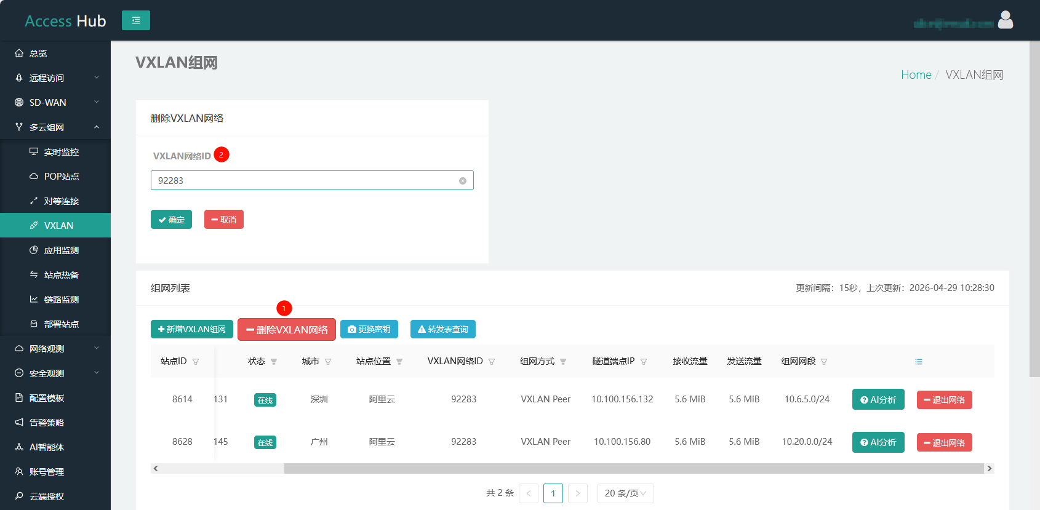Confirm deletion with 确定 button
The height and width of the screenshot is (510, 1040).
(x=171, y=220)
